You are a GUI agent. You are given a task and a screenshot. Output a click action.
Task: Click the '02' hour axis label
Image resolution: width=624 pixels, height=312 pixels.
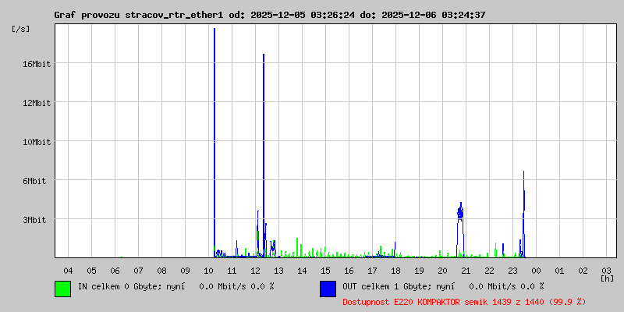click(583, 271)
